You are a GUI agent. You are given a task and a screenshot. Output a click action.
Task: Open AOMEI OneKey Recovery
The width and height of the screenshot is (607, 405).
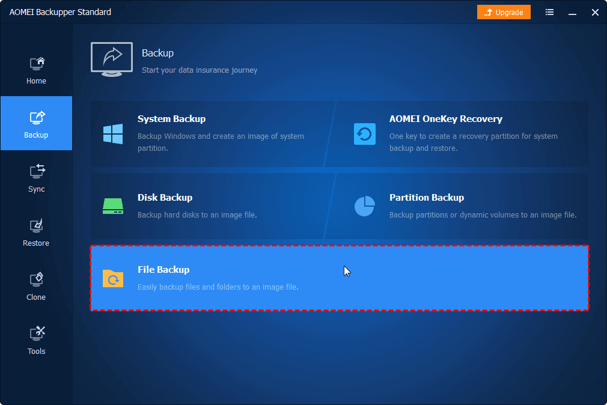tap(457, 132)
